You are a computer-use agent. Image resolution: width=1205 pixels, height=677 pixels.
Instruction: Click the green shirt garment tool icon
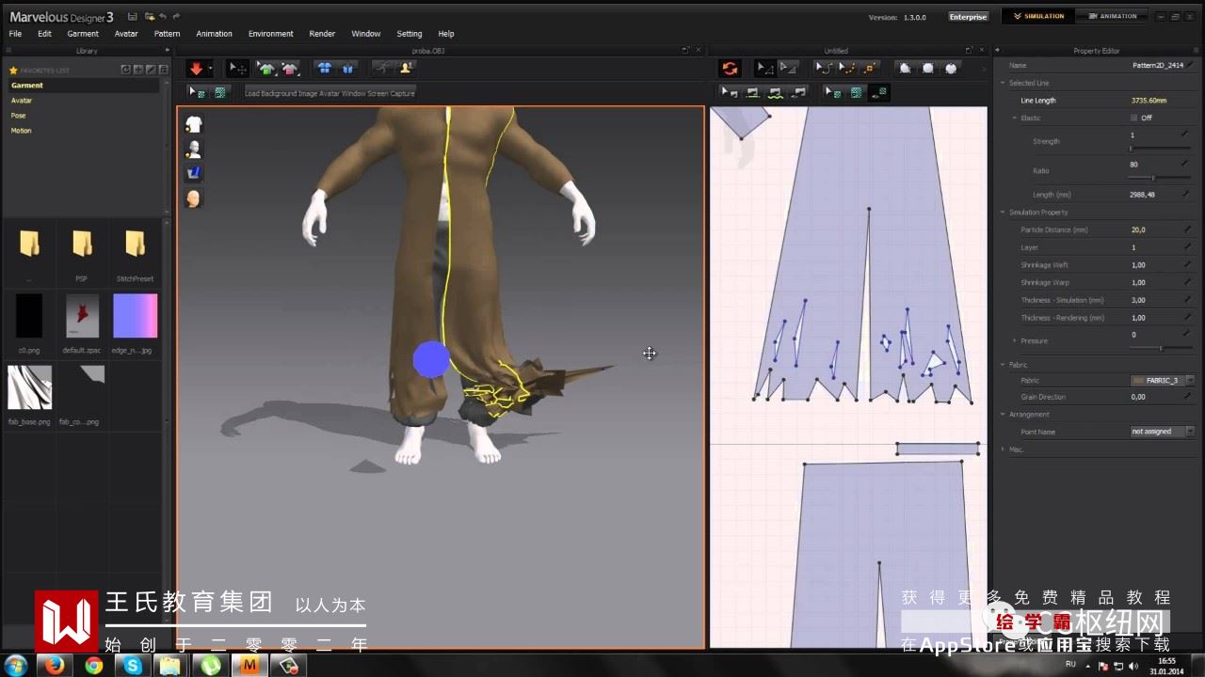[266, 68]
